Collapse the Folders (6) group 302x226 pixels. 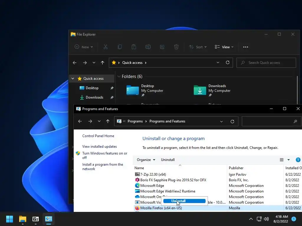click(x=119, y=77)
